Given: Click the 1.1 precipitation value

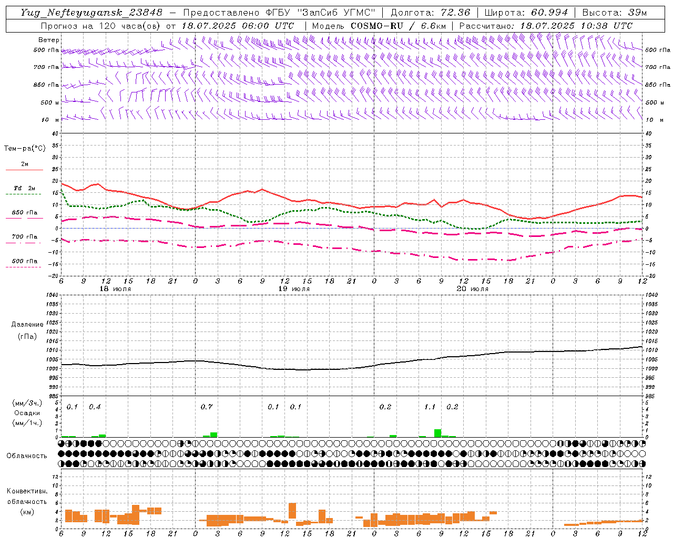Looking at the screenshot, I should click(430, 407).
